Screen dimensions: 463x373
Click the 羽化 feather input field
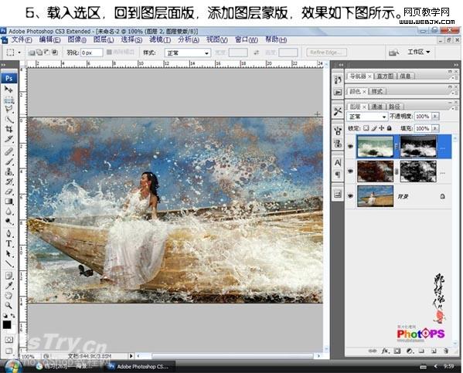click(91, 53)
